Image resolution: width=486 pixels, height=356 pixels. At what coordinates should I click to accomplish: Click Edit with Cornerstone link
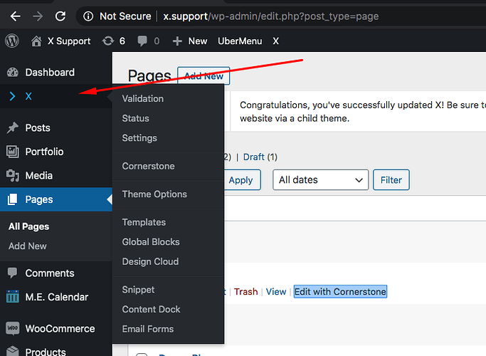[x=340, y=291]
